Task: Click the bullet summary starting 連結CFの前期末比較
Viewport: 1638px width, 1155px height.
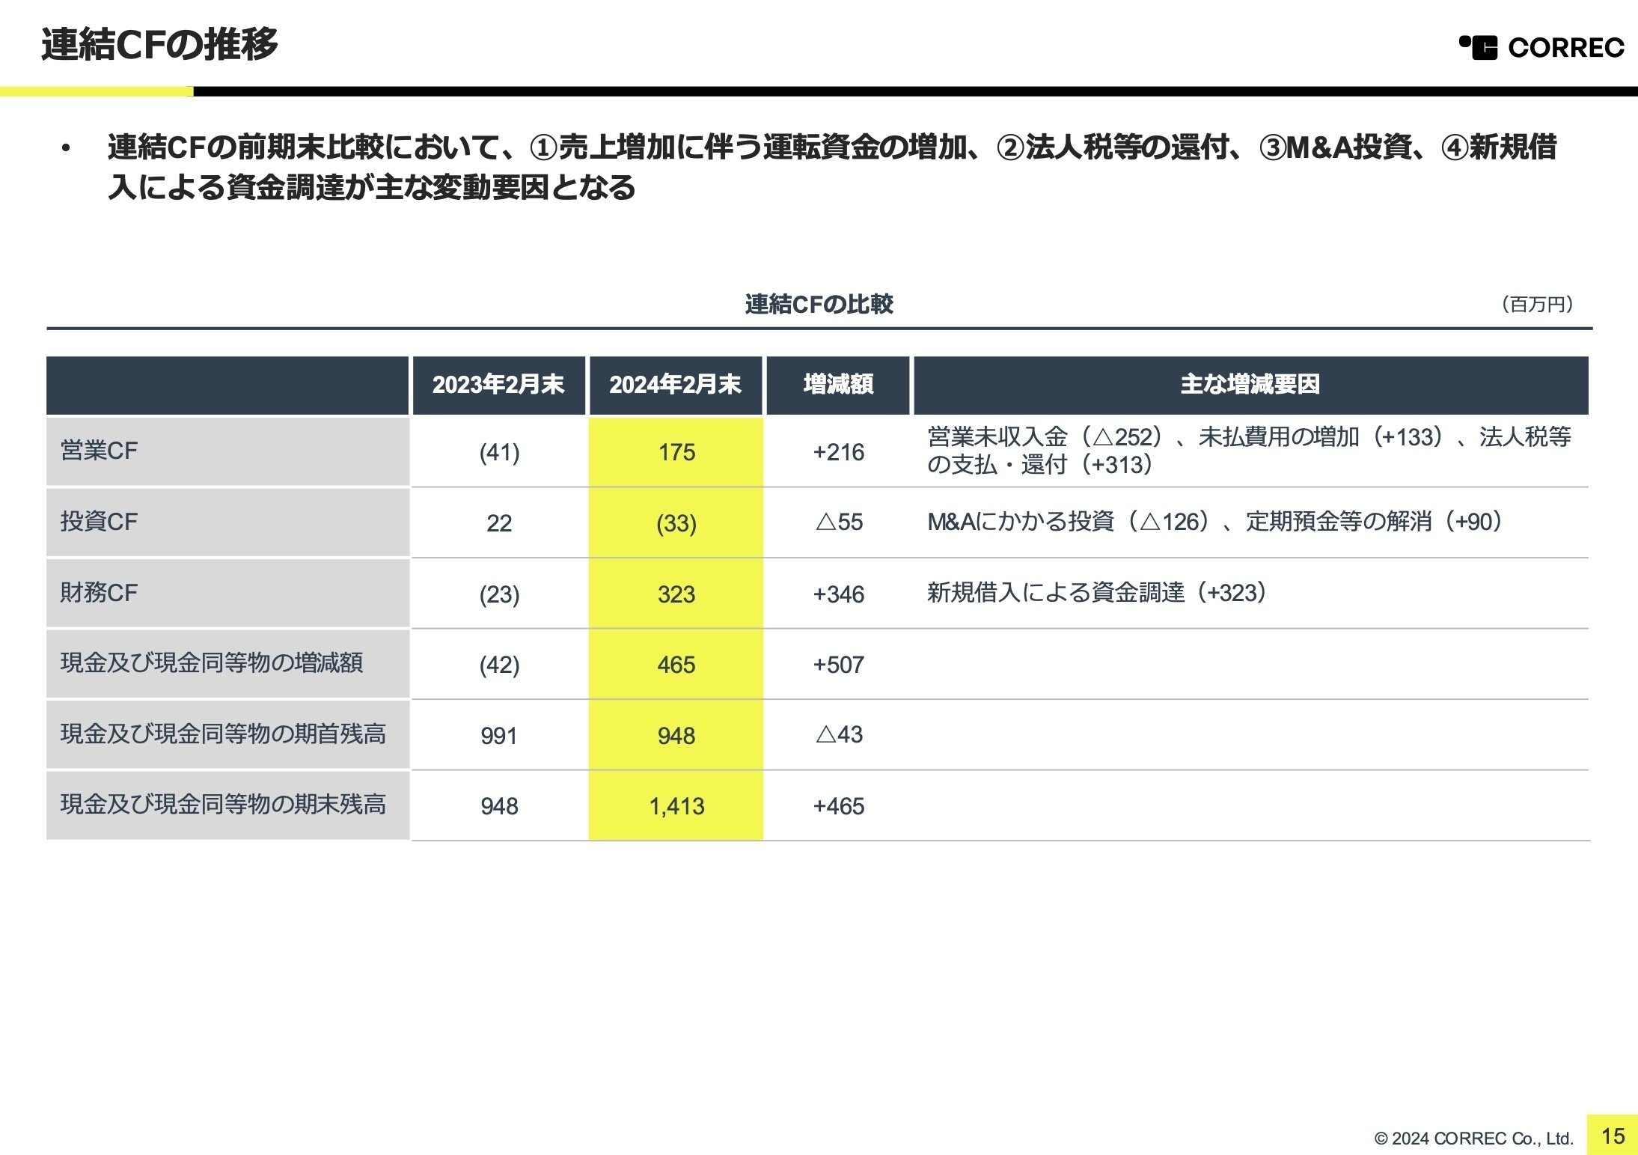Action: (832, 167)
